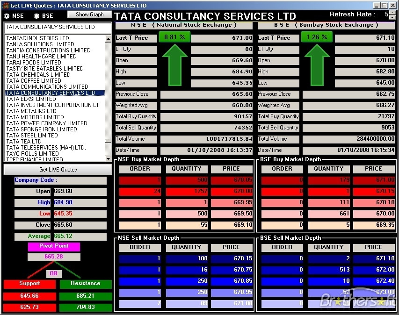This screenshot has height=315, width=399.
Task: Click BSE Sell Market Depth PRICE header
Action: point(374,247)
